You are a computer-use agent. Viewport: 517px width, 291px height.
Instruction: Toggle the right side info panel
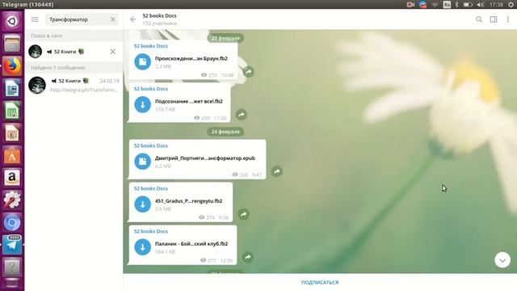pyautogui.click(x=494, y=19)
